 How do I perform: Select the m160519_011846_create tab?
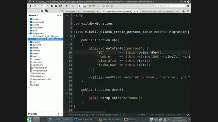120,12
